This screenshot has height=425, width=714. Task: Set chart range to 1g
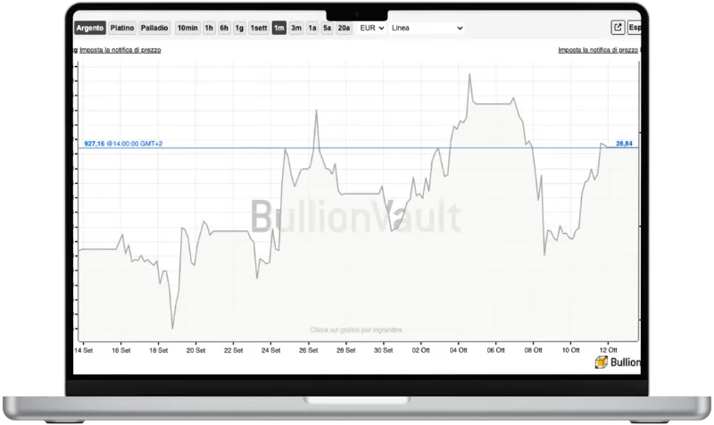point(239,28)
